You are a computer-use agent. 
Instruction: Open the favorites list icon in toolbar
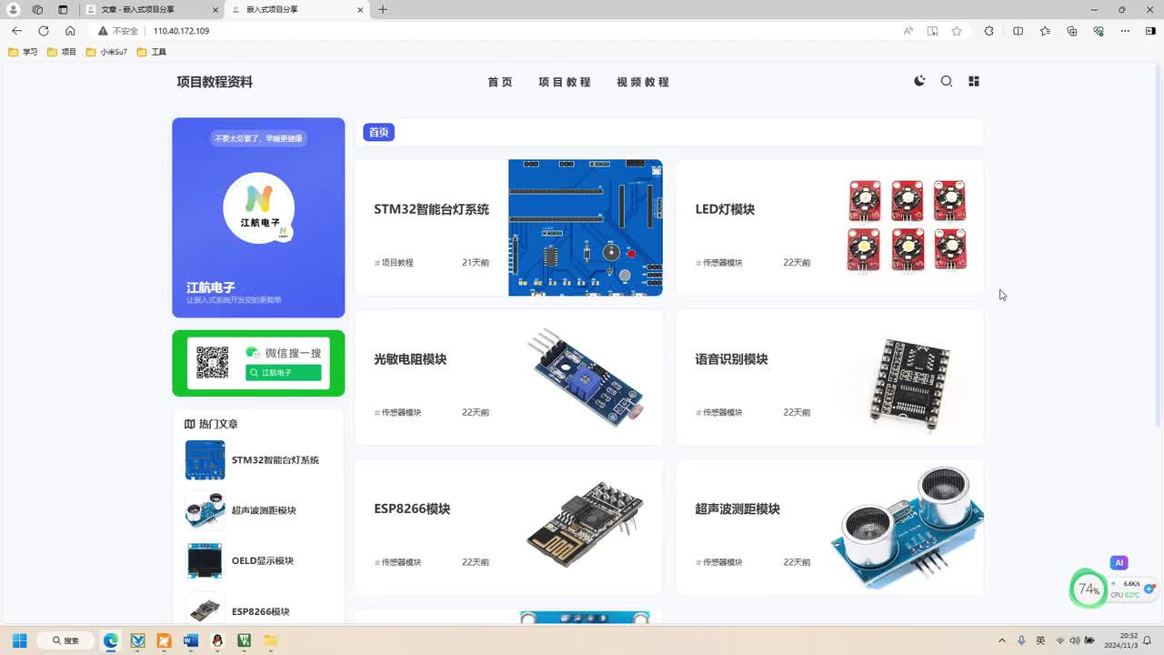pyautogui.click(x=1045, y=31)
